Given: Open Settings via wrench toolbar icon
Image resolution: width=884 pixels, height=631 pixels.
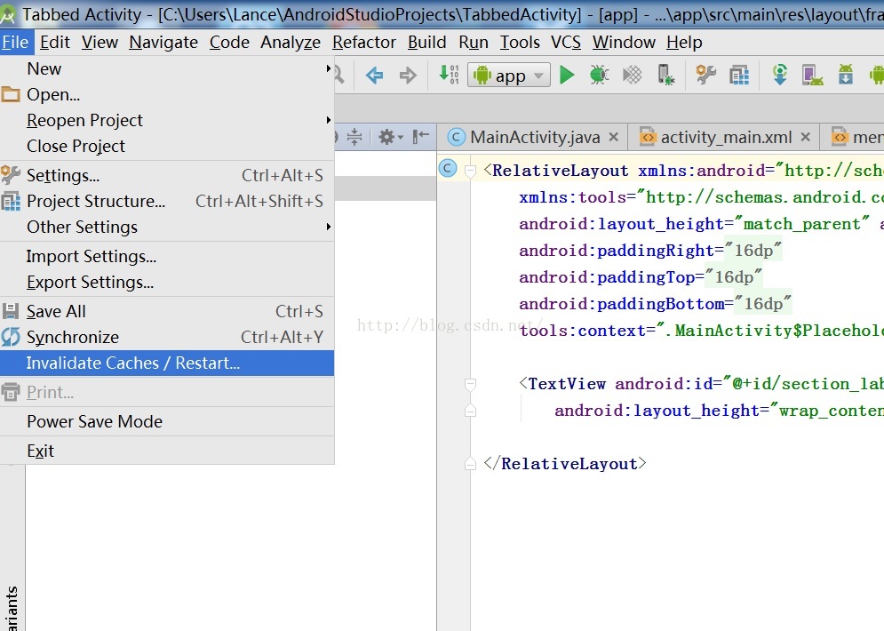Looking at the screenshot, I should pos(705,75).
